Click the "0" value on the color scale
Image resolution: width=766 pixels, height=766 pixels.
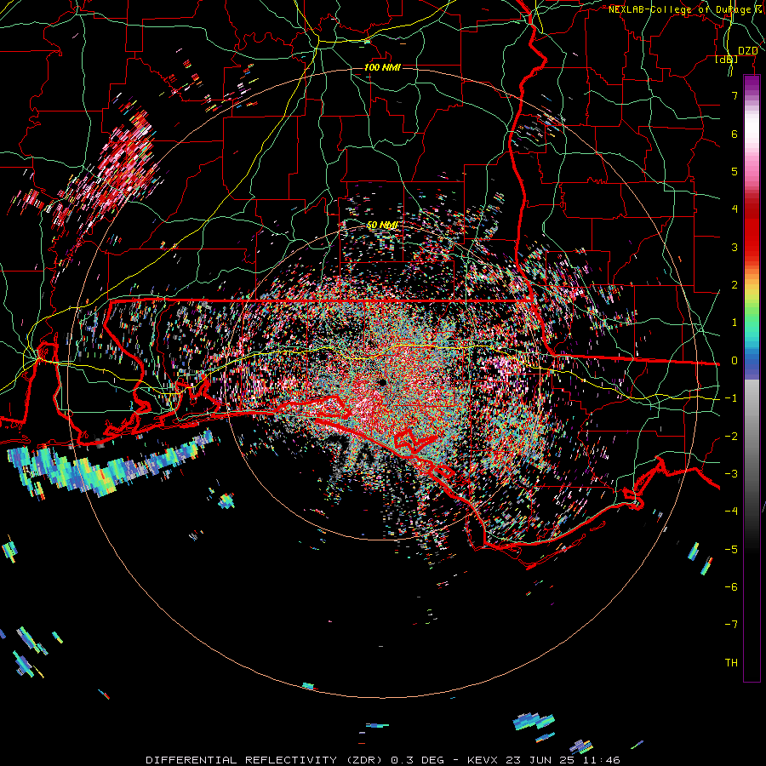coord(735,361)
